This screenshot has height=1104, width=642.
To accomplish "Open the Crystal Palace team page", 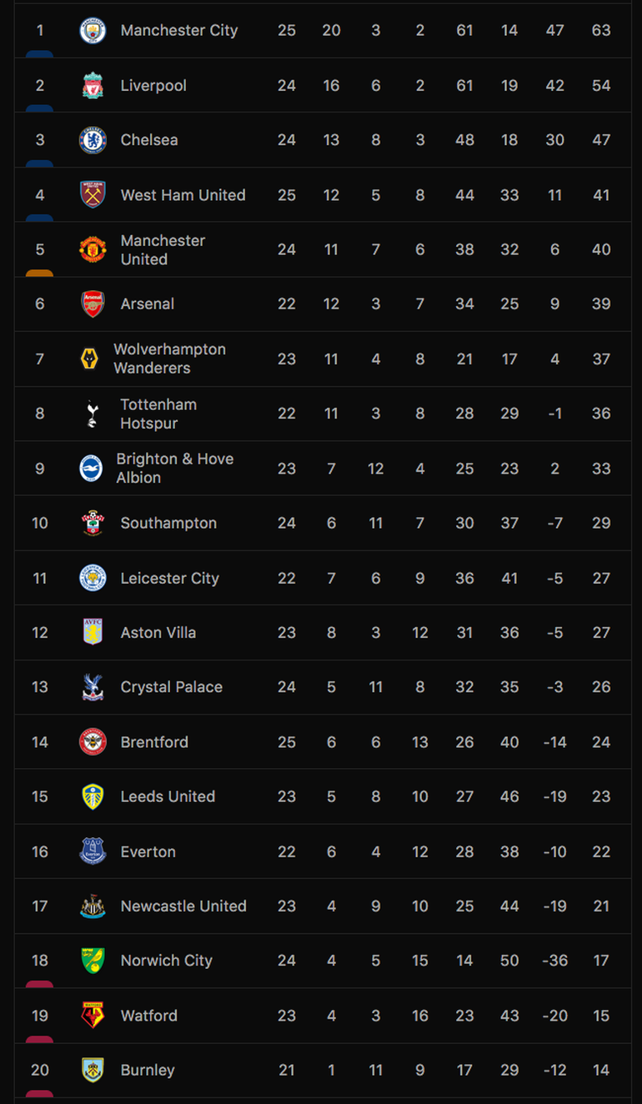I will click(171, 688).
